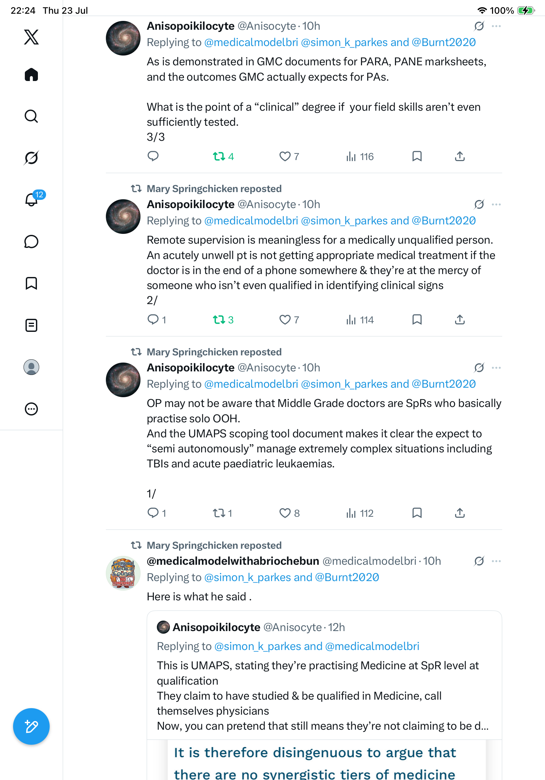Open more options on the 3/3 tweet

click(x=496, y=26)
